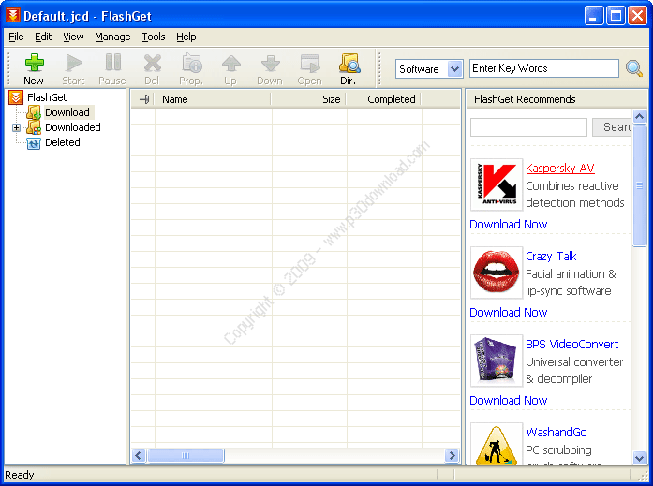
Task: Open the Tools menu
Action: (154, 37)
